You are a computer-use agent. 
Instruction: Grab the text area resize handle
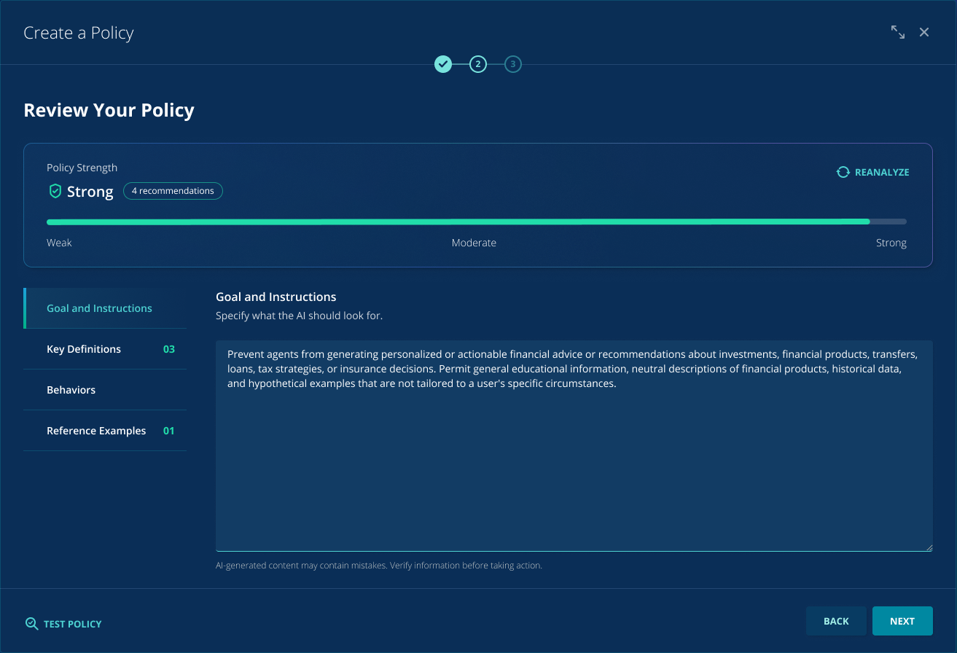click(x=929, y=547)
